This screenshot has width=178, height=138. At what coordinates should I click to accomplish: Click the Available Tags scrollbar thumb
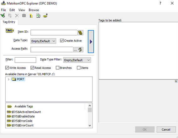coord(90,110)
